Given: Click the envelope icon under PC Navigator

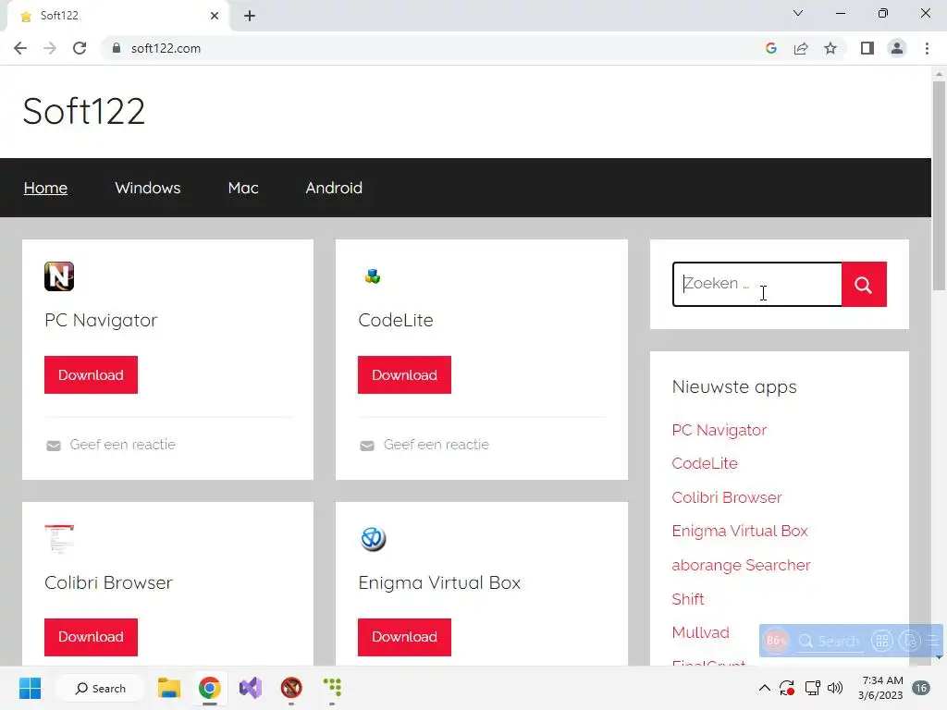Looking at the screenshot, I should (53, 446).
